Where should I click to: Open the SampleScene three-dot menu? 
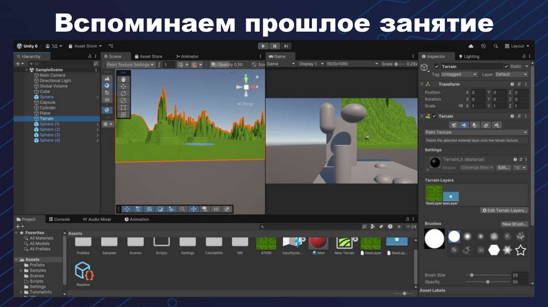point(96,70)
